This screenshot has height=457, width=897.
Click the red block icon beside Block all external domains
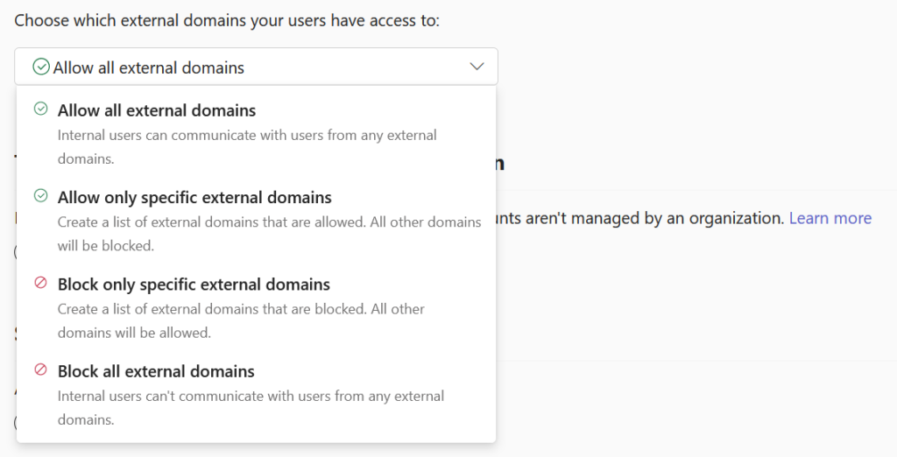pyautogui.click(x=40, y=370)
